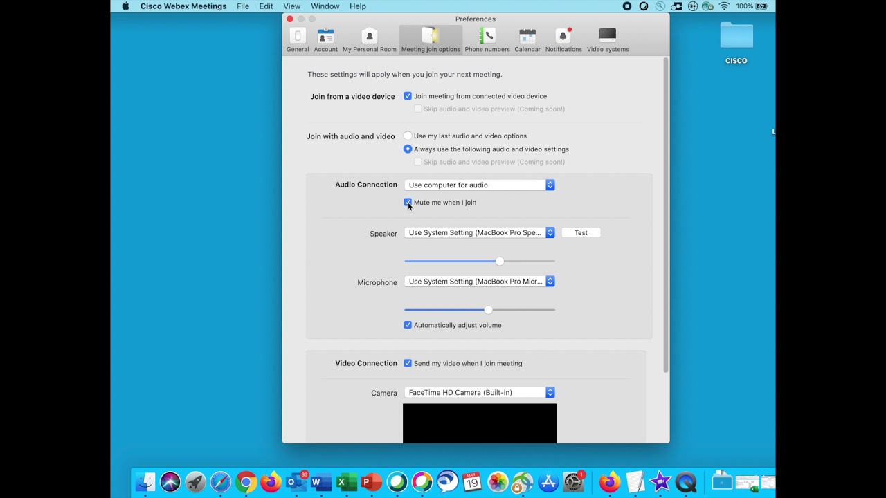Toggle Send my video when I join meeting

point(408,363)
